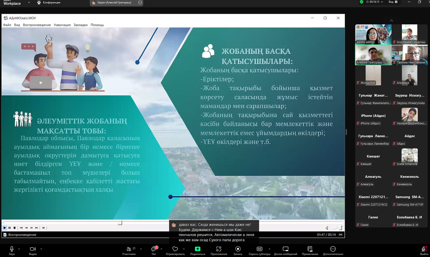Open Доски сообщений whiteboards icon

(x=286, y=249)
